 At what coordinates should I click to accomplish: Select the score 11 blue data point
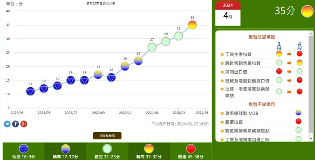[30, 91]
